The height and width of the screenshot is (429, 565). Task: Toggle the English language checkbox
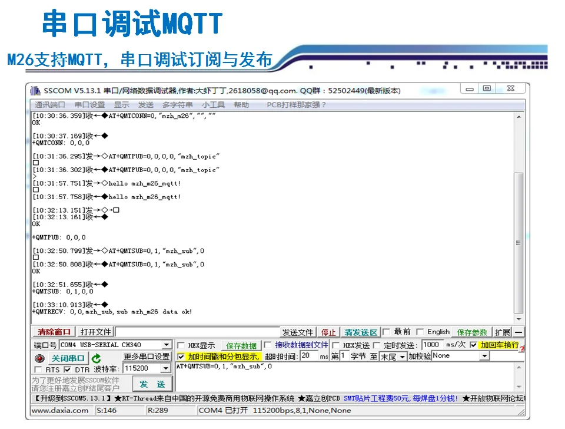click(x=420, y=332)
